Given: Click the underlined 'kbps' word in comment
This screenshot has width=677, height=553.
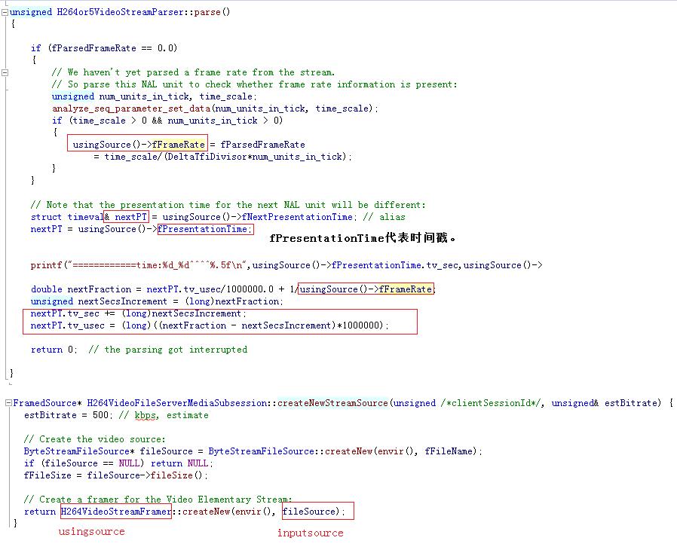Looking at the screenshot, I should pyautogui.click(x=146, y=415).
